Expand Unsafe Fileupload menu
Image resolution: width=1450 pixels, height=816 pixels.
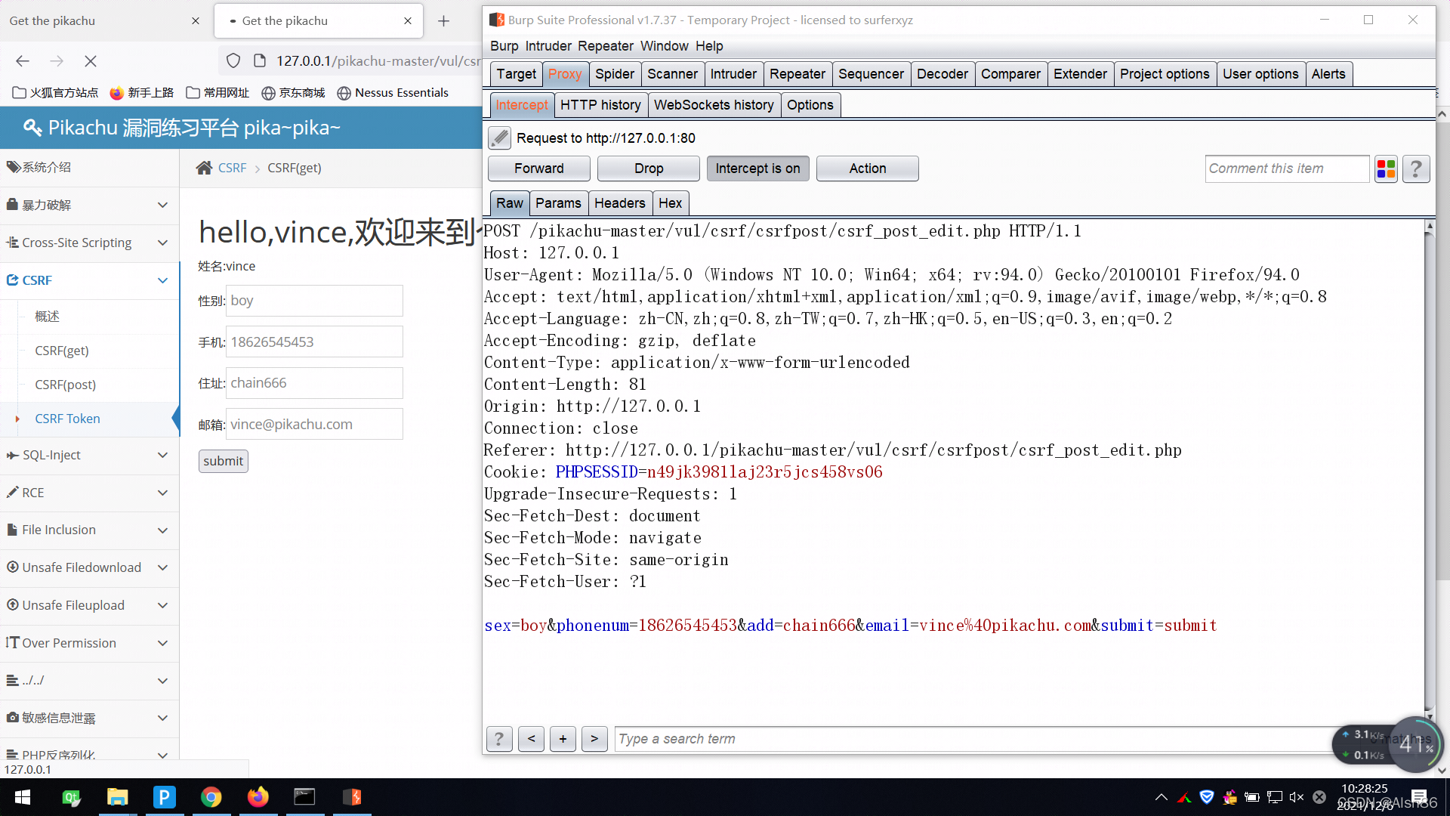pos(89,606)
